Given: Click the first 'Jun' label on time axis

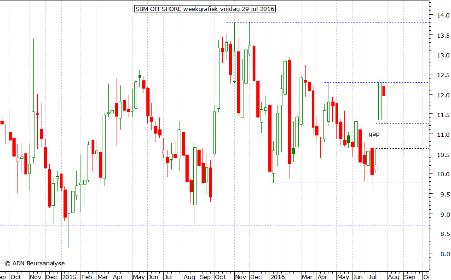Looking at the screenshot, I should tap(153, 277).
